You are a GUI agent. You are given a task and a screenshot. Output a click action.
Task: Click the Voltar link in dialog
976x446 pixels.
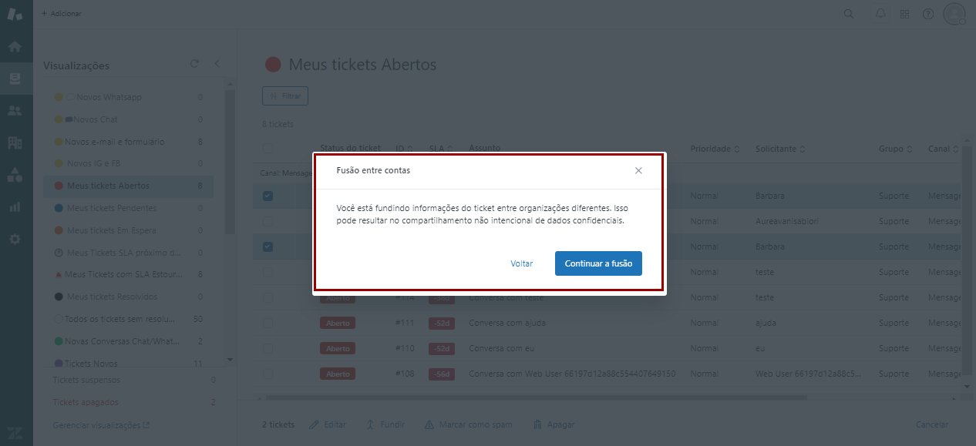pos(522,263)
